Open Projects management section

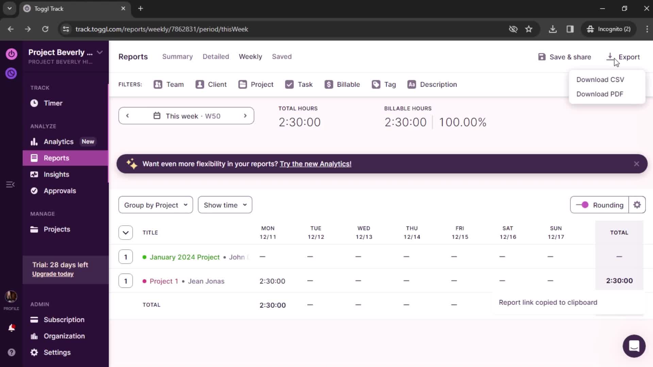[57, 229]
